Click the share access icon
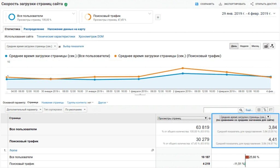Screen dimensions: 280x168 pos(252,4)
